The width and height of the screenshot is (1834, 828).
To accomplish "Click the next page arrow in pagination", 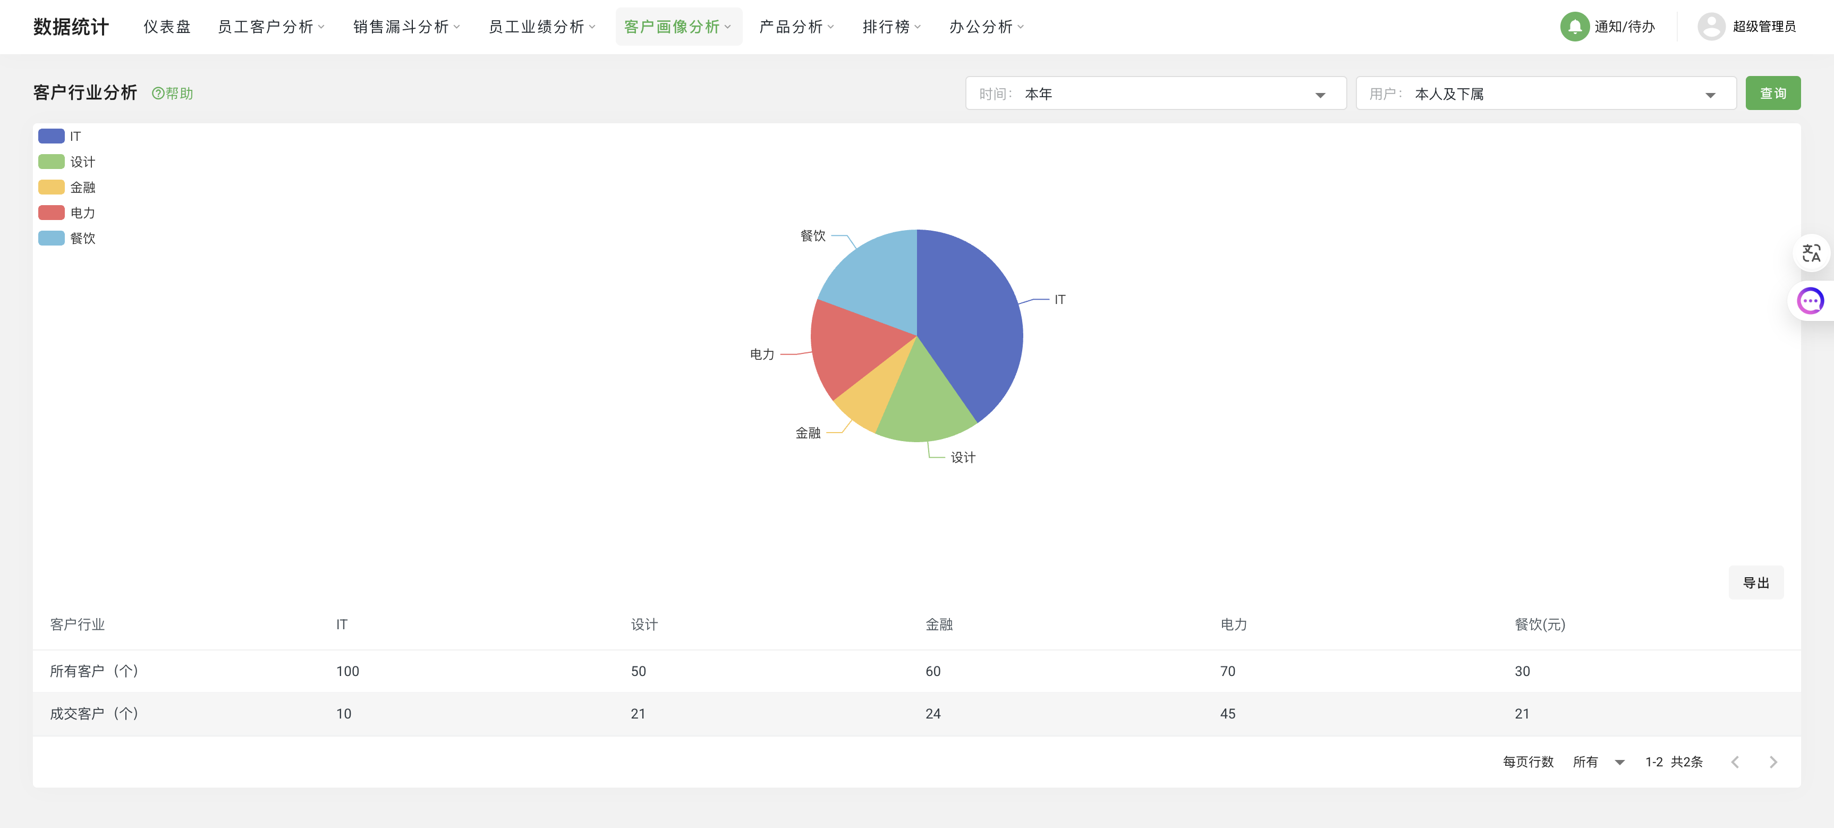I will coord(1773,762).
